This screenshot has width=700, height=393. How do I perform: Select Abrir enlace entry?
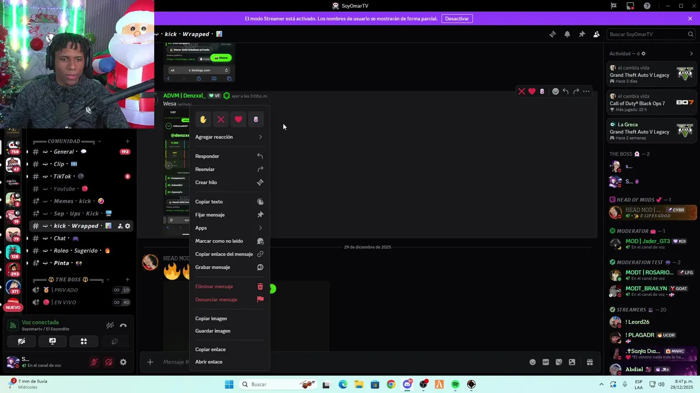pos(230,362)
